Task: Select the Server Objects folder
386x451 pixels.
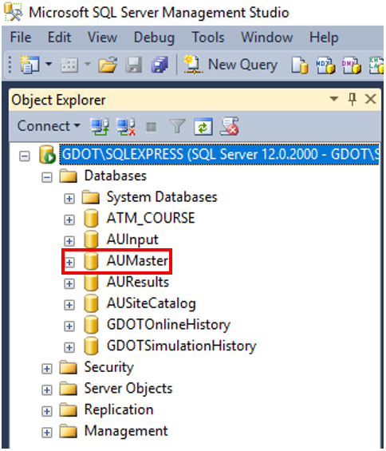Action: tap(128, 389)
